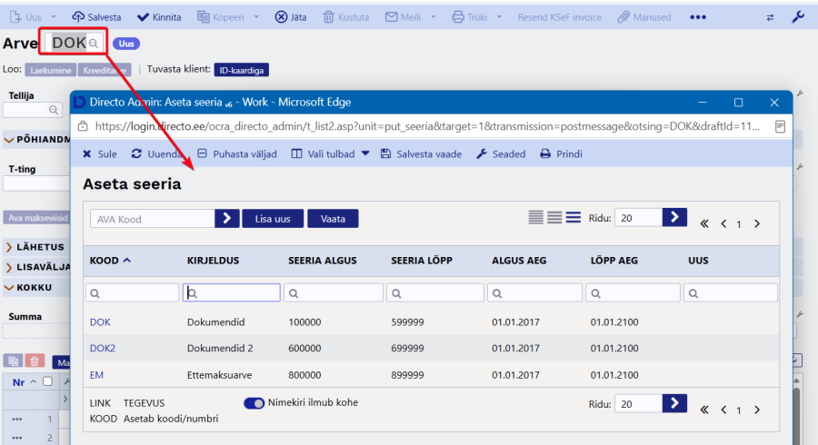Screen dimensions: 818x445
Task: Select the DOK2 series link
Action: [x=102, y=348]
